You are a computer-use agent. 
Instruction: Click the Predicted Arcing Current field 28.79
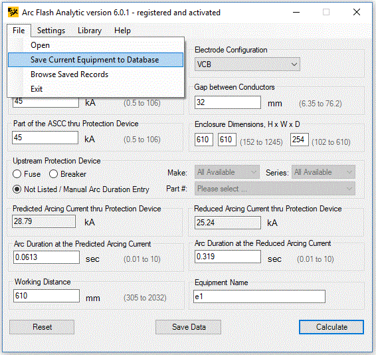pyautogui.click(x=44, y=221)
